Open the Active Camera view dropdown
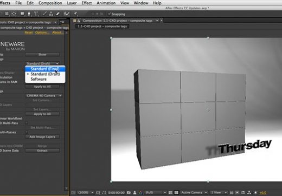282x196 pixels. (194, 193)
